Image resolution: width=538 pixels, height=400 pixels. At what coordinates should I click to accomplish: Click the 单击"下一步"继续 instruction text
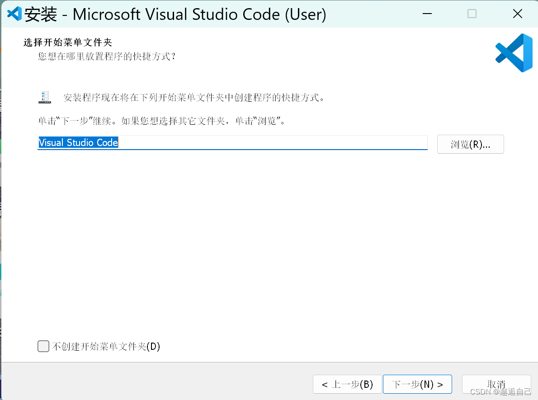pyautogui.click(x=161, y=121)
